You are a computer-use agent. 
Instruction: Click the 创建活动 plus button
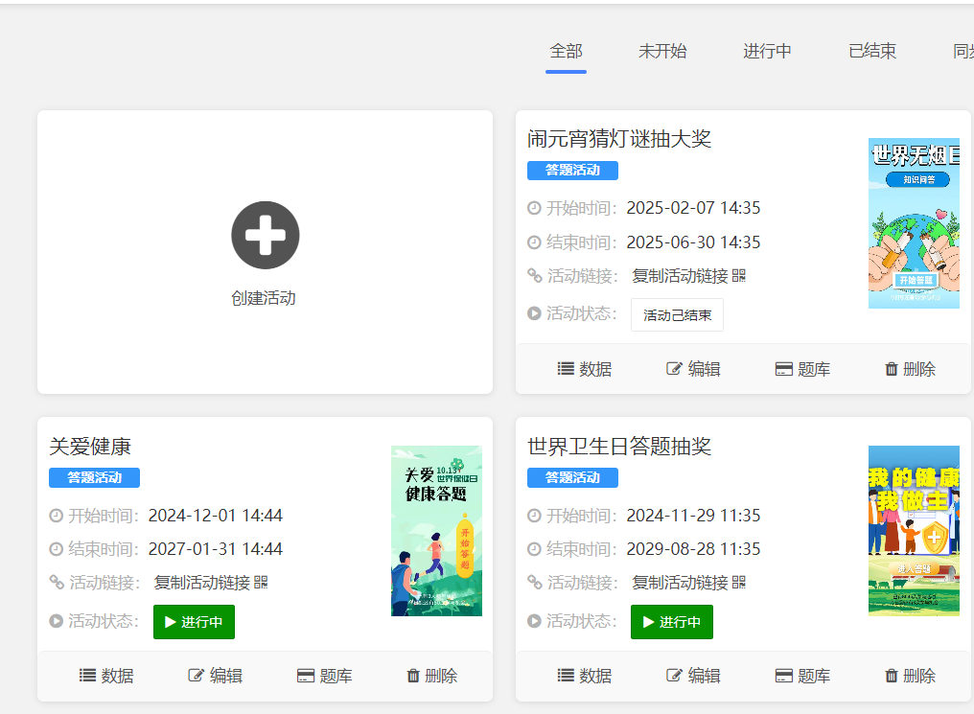pos(265,235)
